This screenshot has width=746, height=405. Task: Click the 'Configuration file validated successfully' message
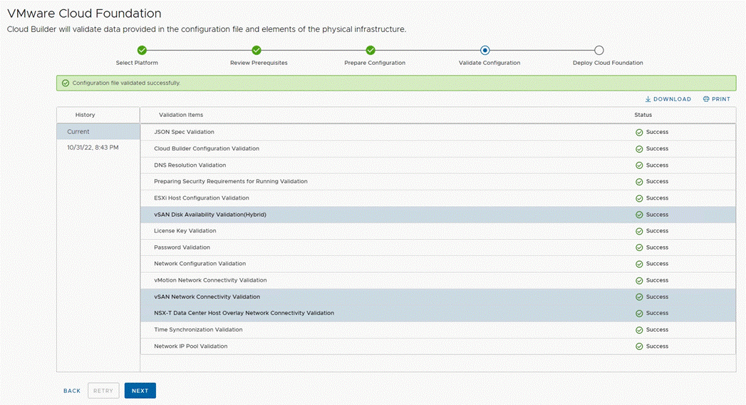click(127, 83)
